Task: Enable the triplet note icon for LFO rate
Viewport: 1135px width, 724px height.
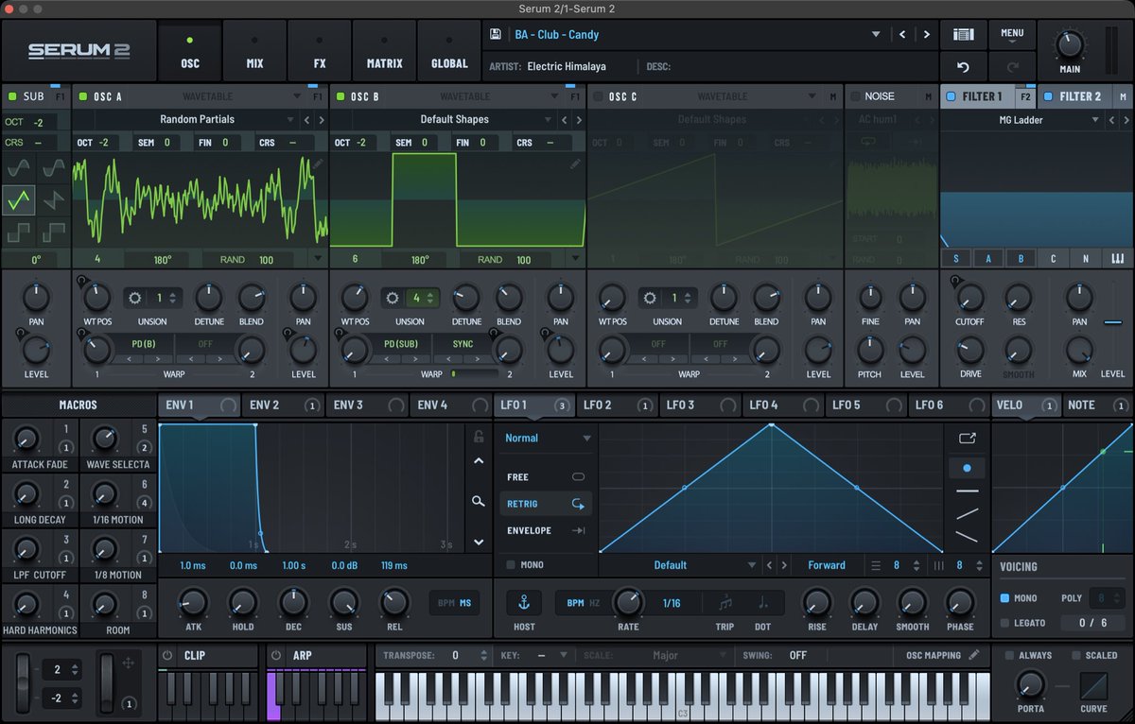Action: click(725, 603)
